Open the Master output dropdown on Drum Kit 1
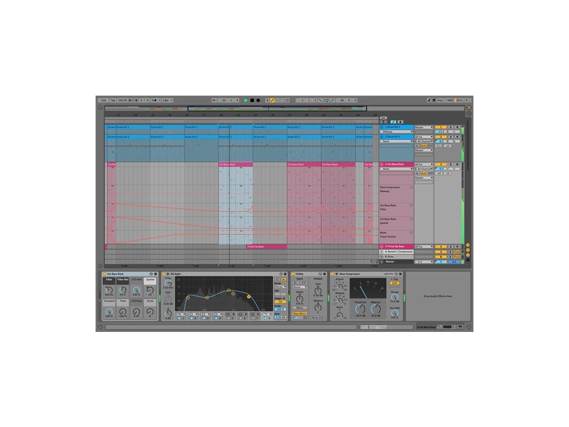The image size is (569, 427). click(424, 127)
